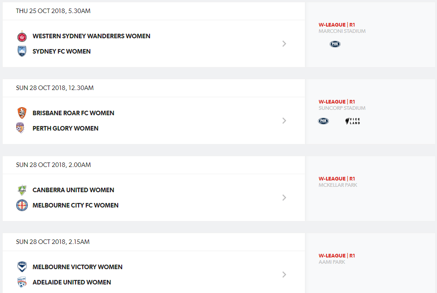
Task: Click the Adelaide United crest
Action: (x=22, y=282)
